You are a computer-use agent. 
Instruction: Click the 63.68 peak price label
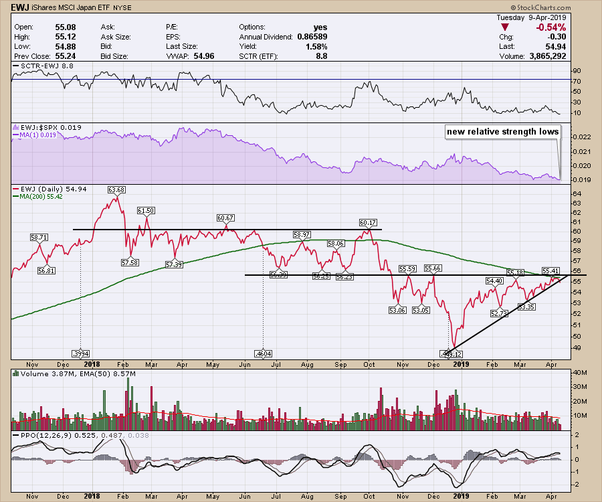116,189
